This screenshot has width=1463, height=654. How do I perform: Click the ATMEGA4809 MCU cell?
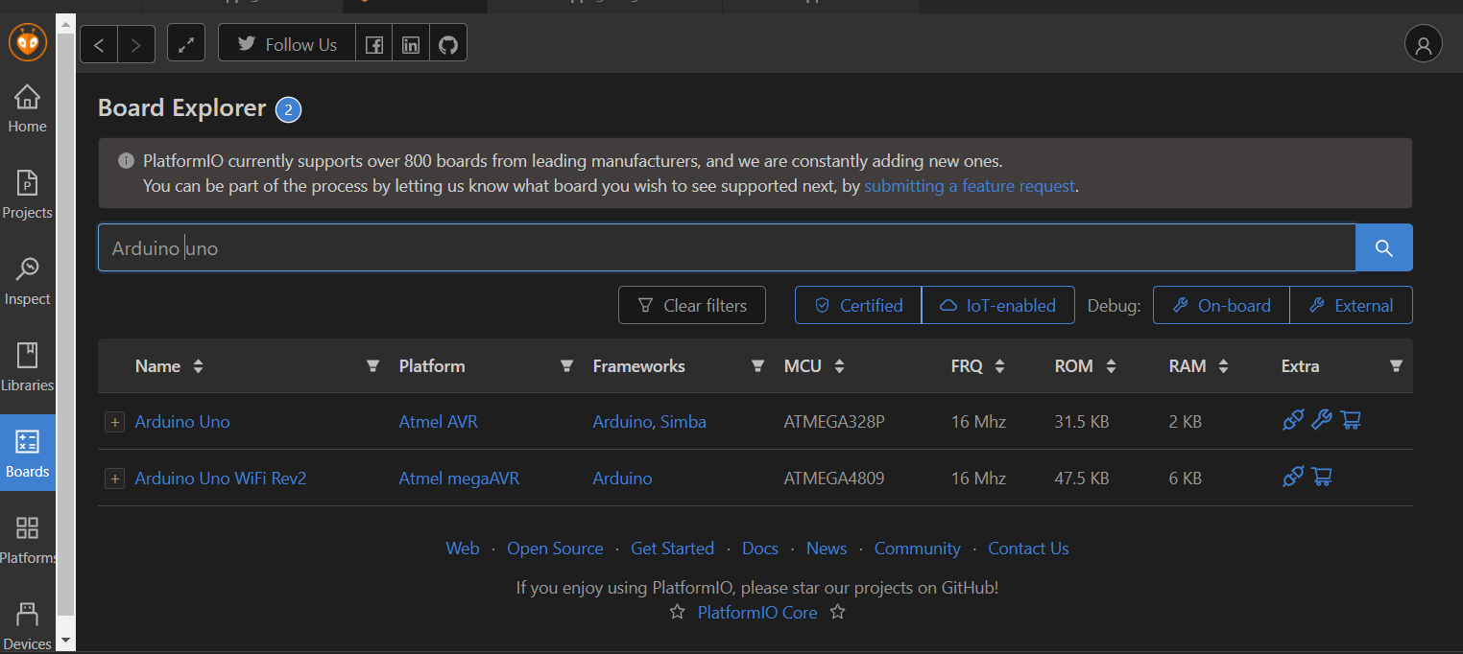click(x=834, y=479)
